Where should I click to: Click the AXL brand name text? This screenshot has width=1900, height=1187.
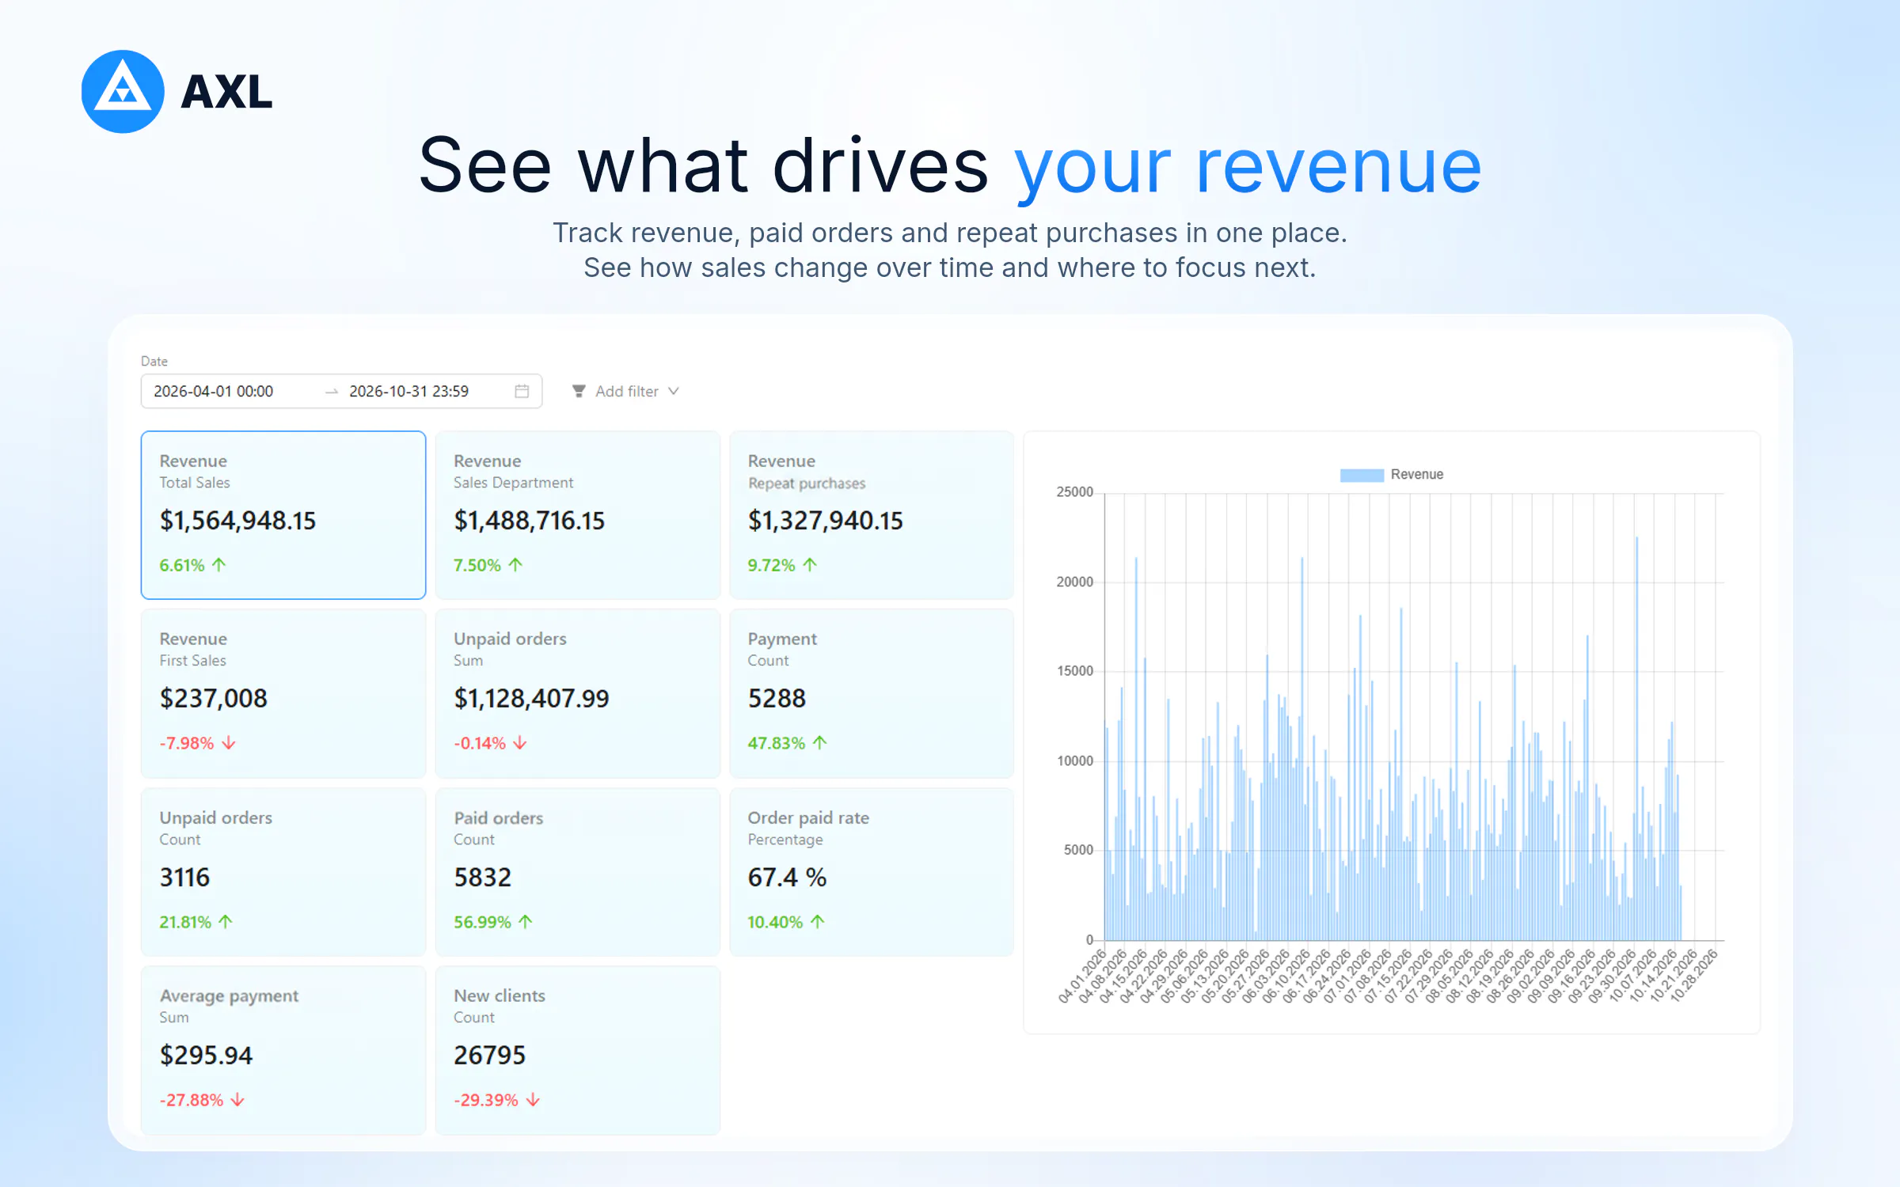pos(226,92)
